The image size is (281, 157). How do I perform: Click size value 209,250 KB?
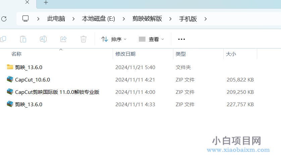pos(240,92)
